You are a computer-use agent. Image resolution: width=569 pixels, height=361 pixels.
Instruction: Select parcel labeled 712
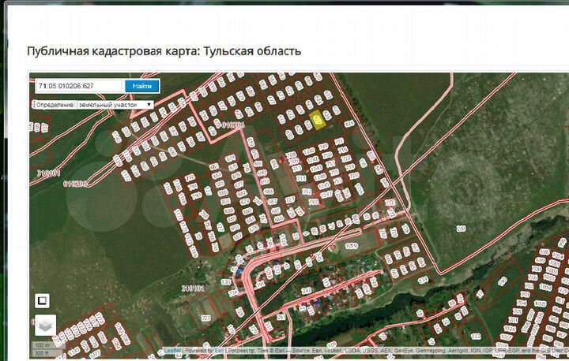pyautogui.click(x=307, y=192)
